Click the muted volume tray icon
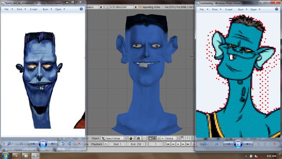Viewport: 282px width, 159px height. point(256,156)
